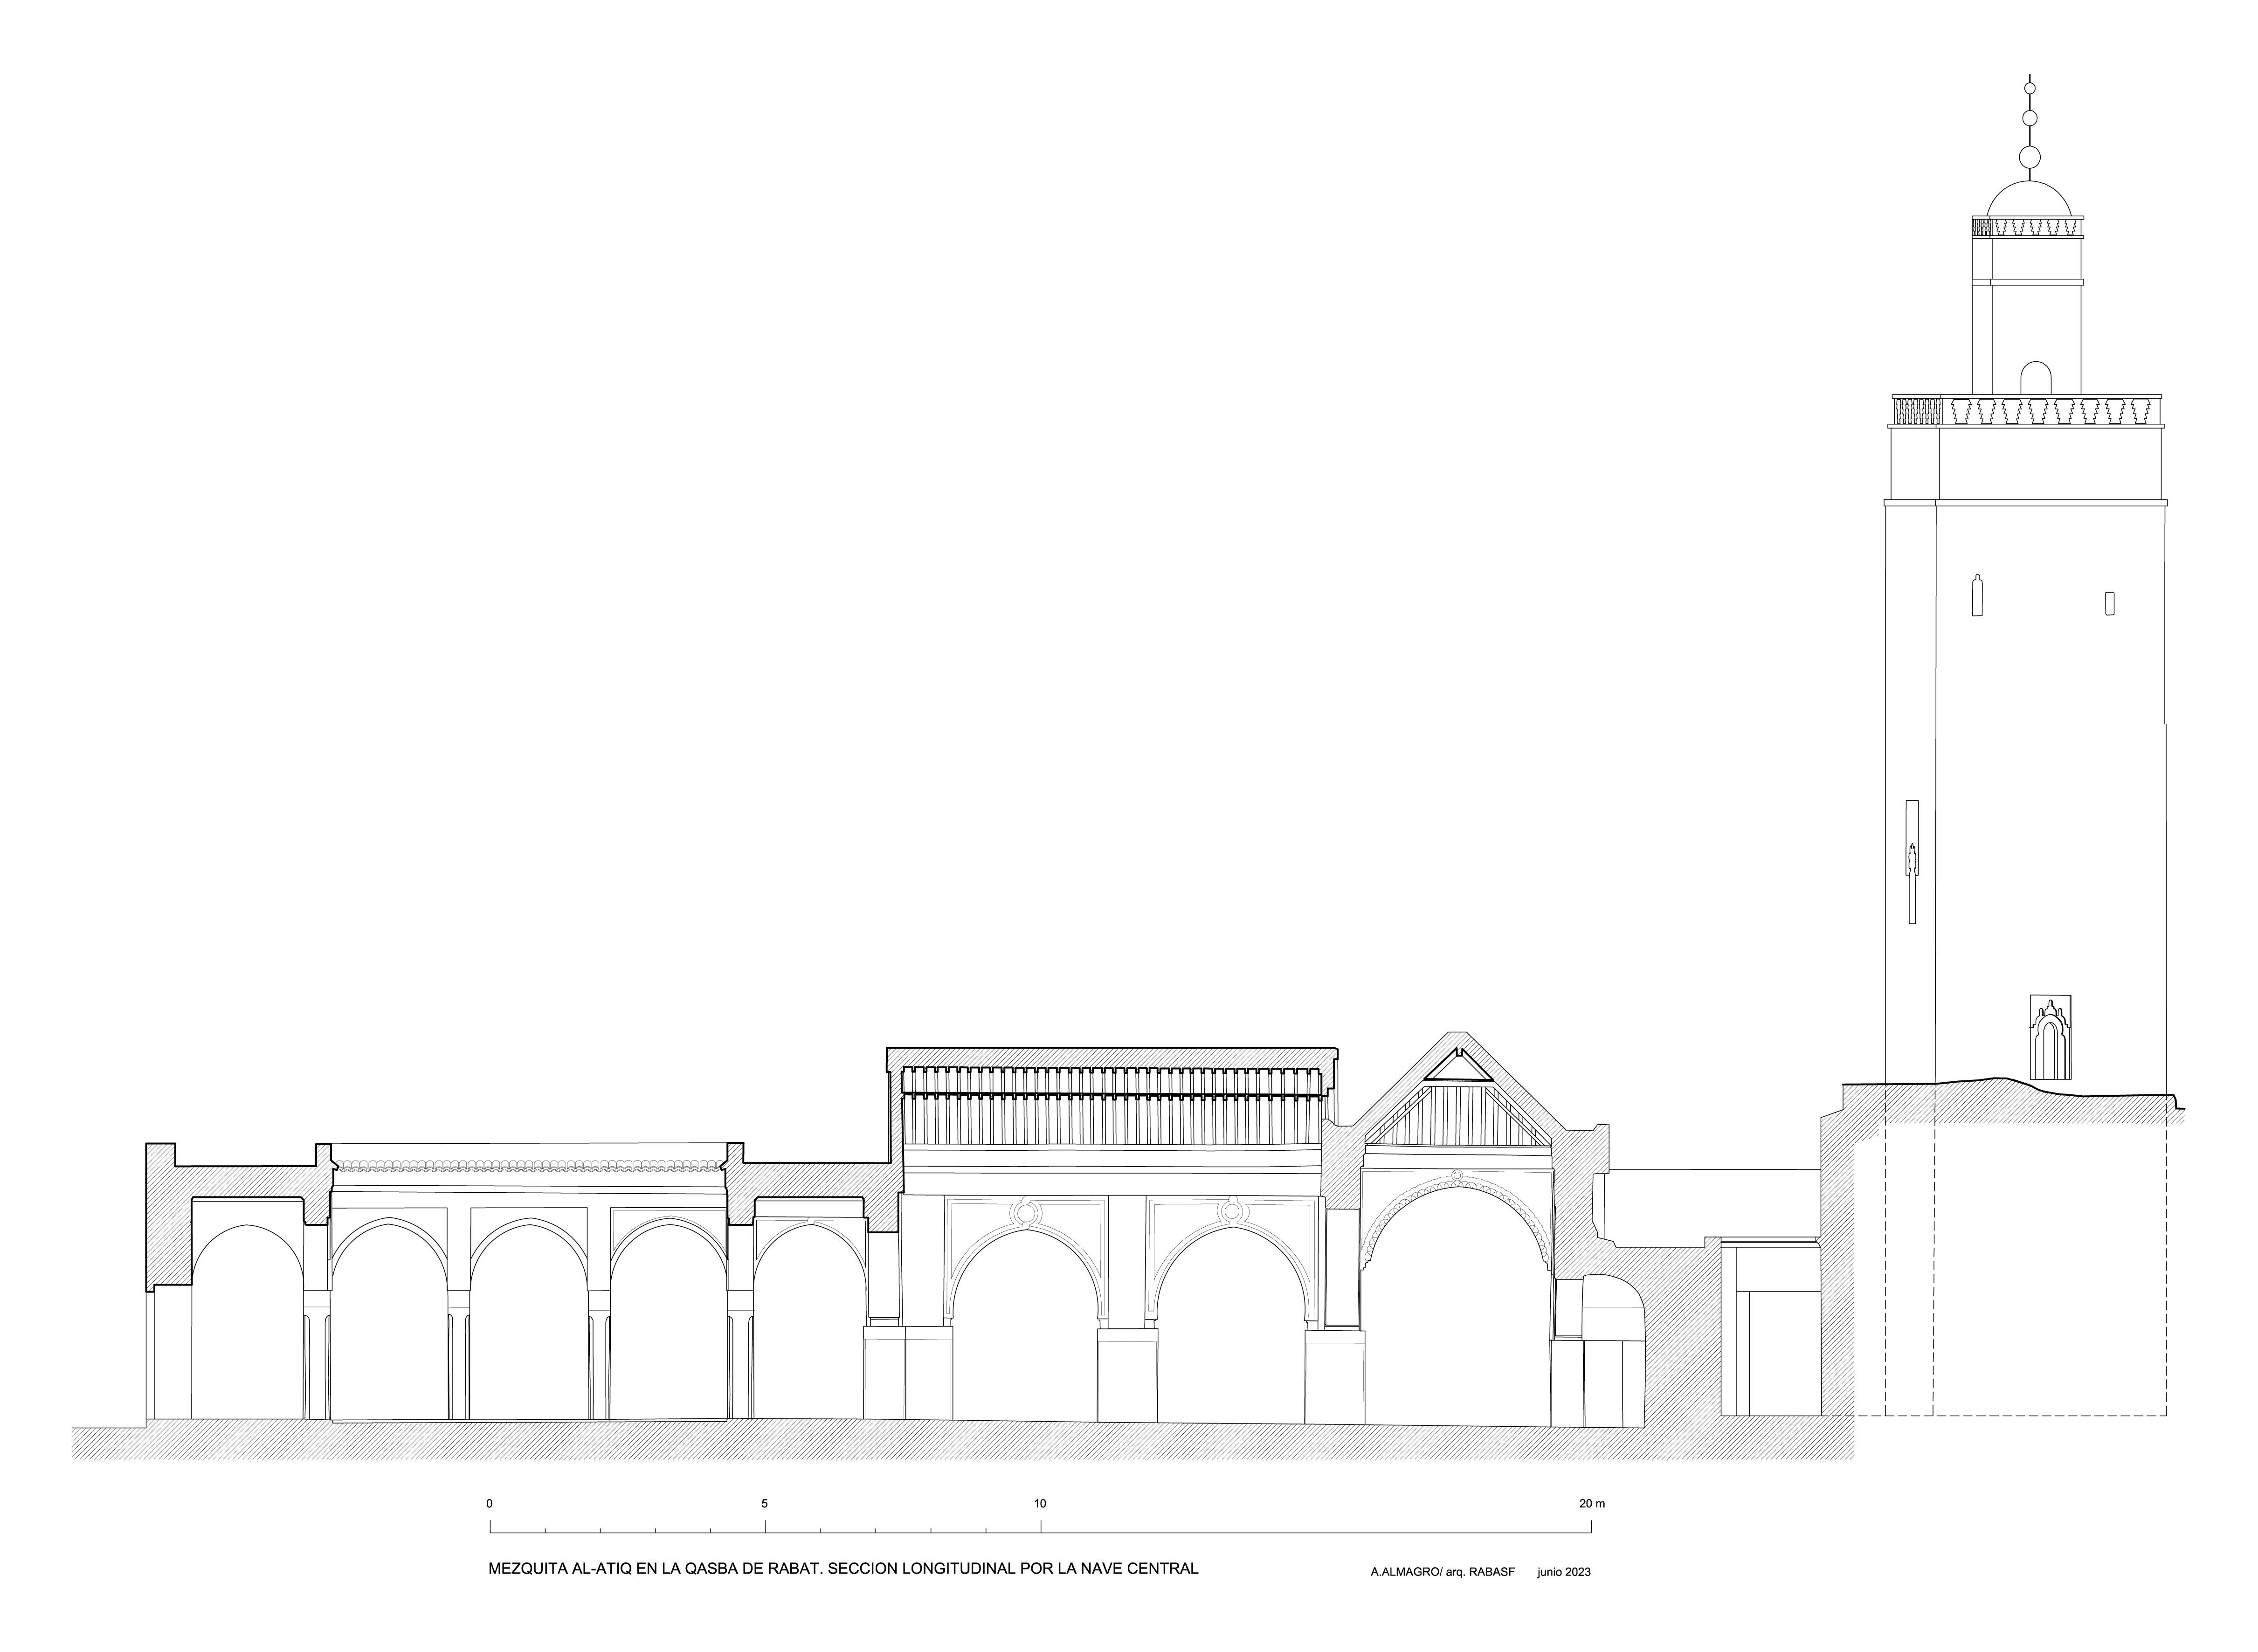Click the decorated arched window at the minaret base

[2050, 1038]
